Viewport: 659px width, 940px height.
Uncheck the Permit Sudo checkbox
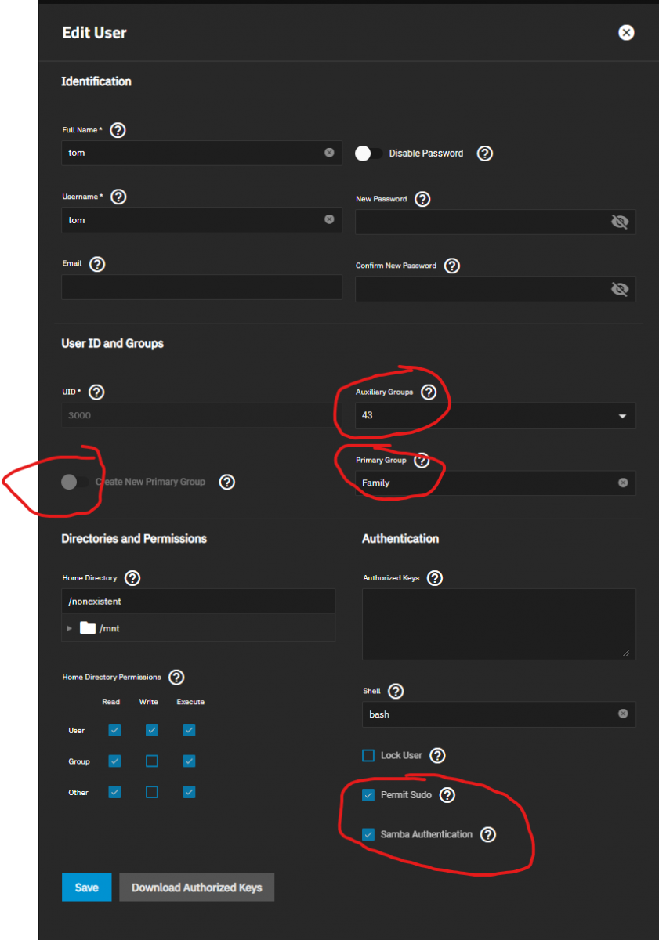[368, 795]
